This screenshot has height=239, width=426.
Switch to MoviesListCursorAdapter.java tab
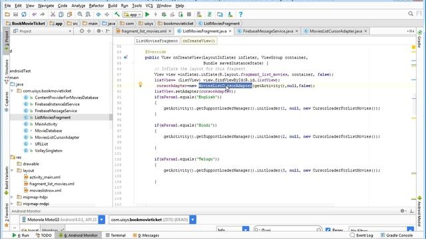point(335,31)
